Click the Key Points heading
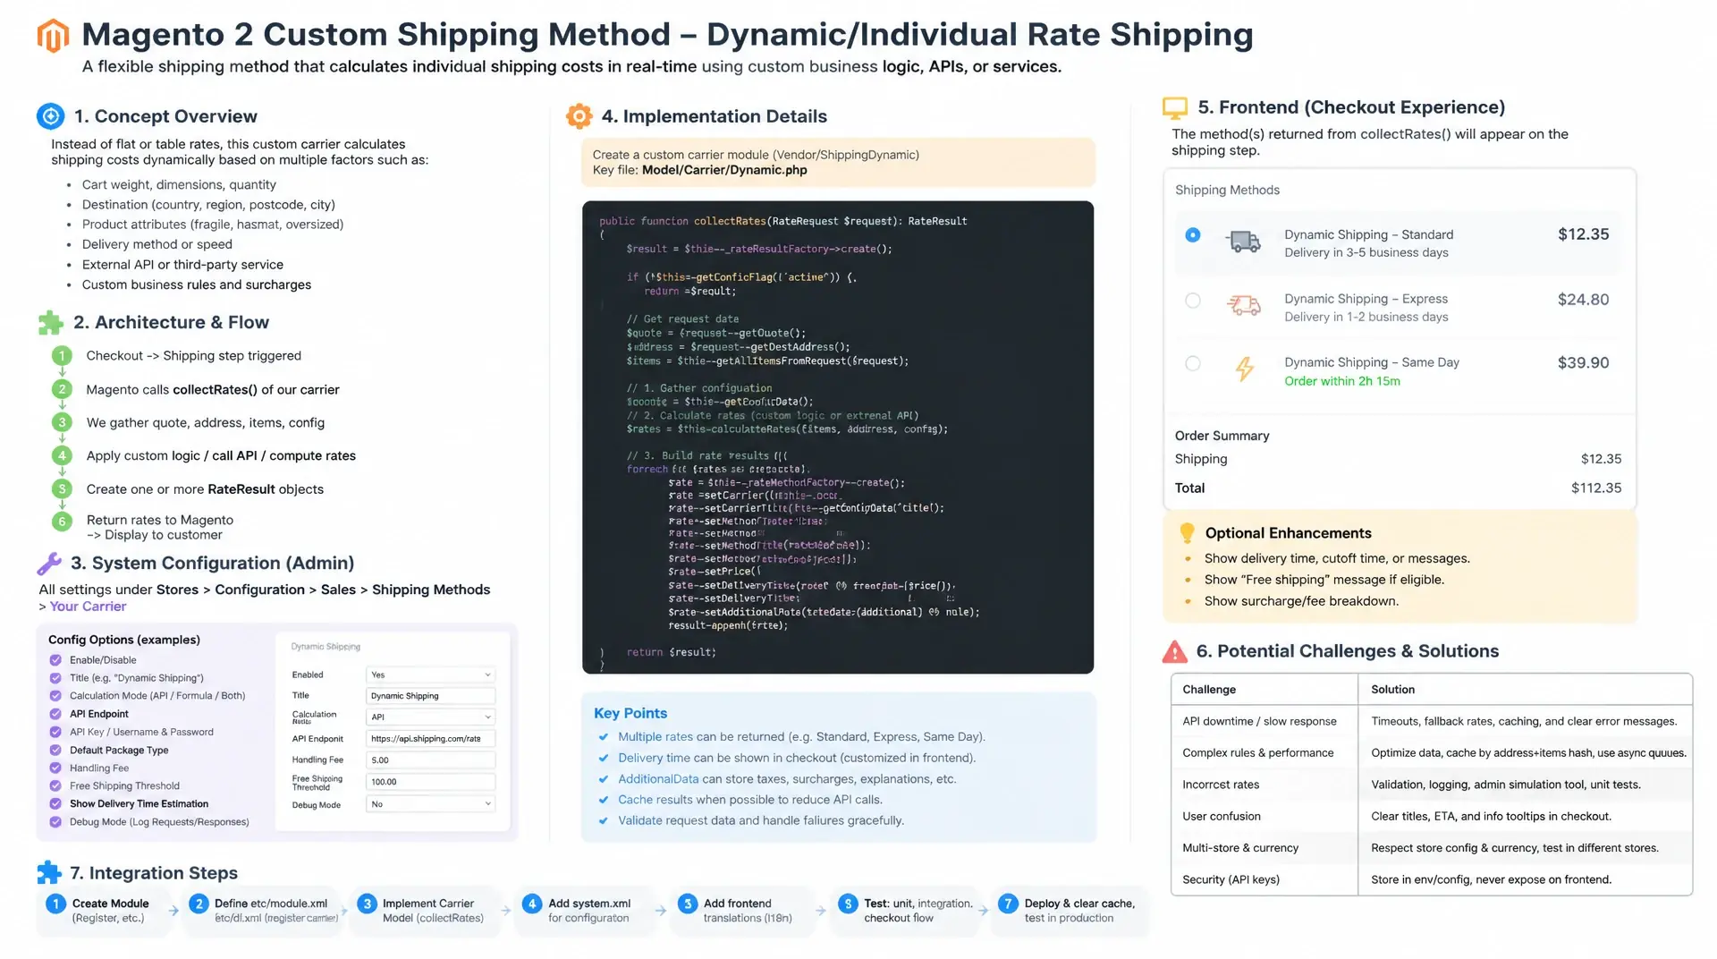The height and width of the screenshot is (959, 1717). click(x=630, y=714)
